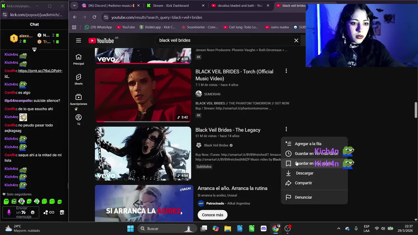The height and width of the screenshot is (235, 418).
Task: Open the YouTube hamburger guide menu
Action: click(x=78, y=40)
